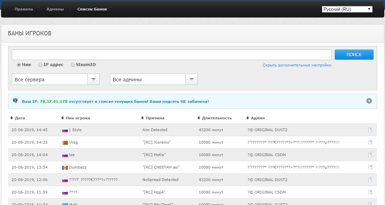385x205 pixels.
Task: Click the "[RC] CHEETAH asi" reason cell
Action: (x=161, y=168)
